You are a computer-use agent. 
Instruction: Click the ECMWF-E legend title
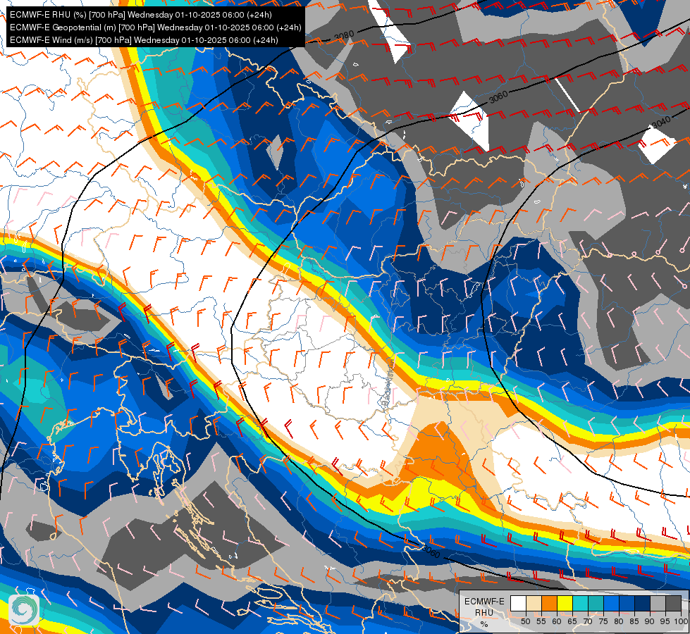pos(484,602)
